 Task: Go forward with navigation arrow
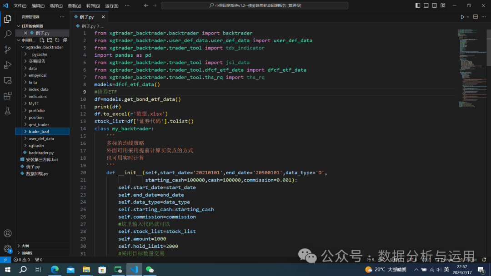(x=155, y=5)
